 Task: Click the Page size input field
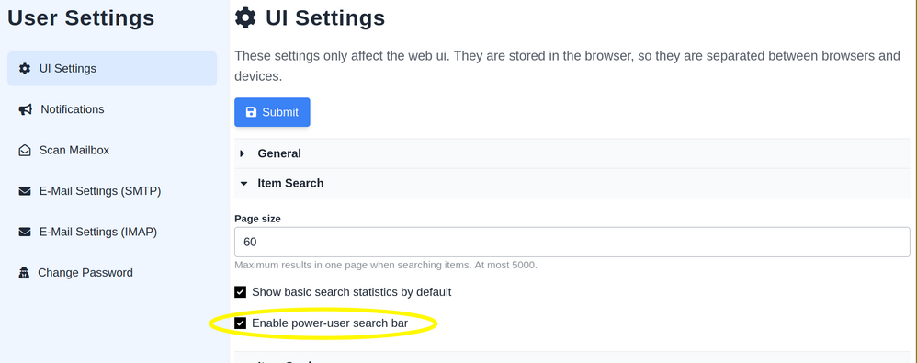pos(572,242)
